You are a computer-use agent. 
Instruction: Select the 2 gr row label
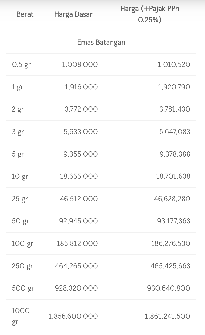coord(18,109)
